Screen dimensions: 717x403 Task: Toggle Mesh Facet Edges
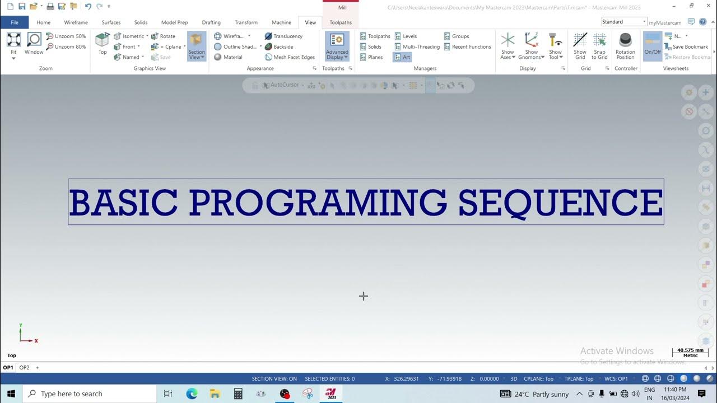290,57
